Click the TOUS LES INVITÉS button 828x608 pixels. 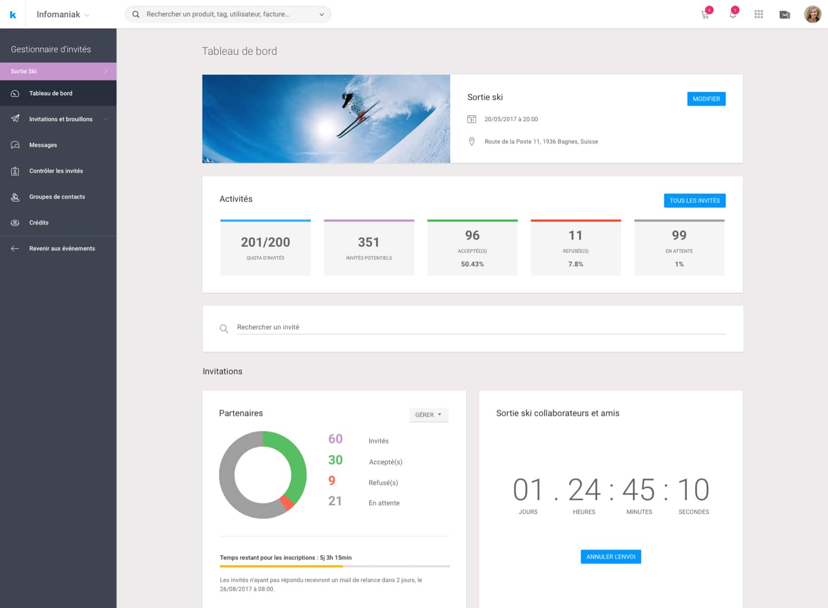point(694,201)
